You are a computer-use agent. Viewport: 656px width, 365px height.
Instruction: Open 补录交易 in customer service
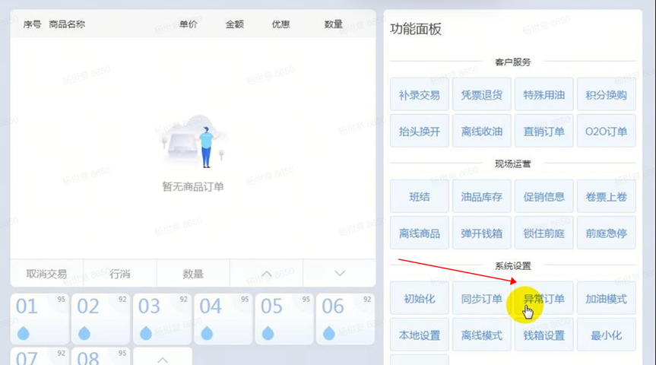point(419,95)
